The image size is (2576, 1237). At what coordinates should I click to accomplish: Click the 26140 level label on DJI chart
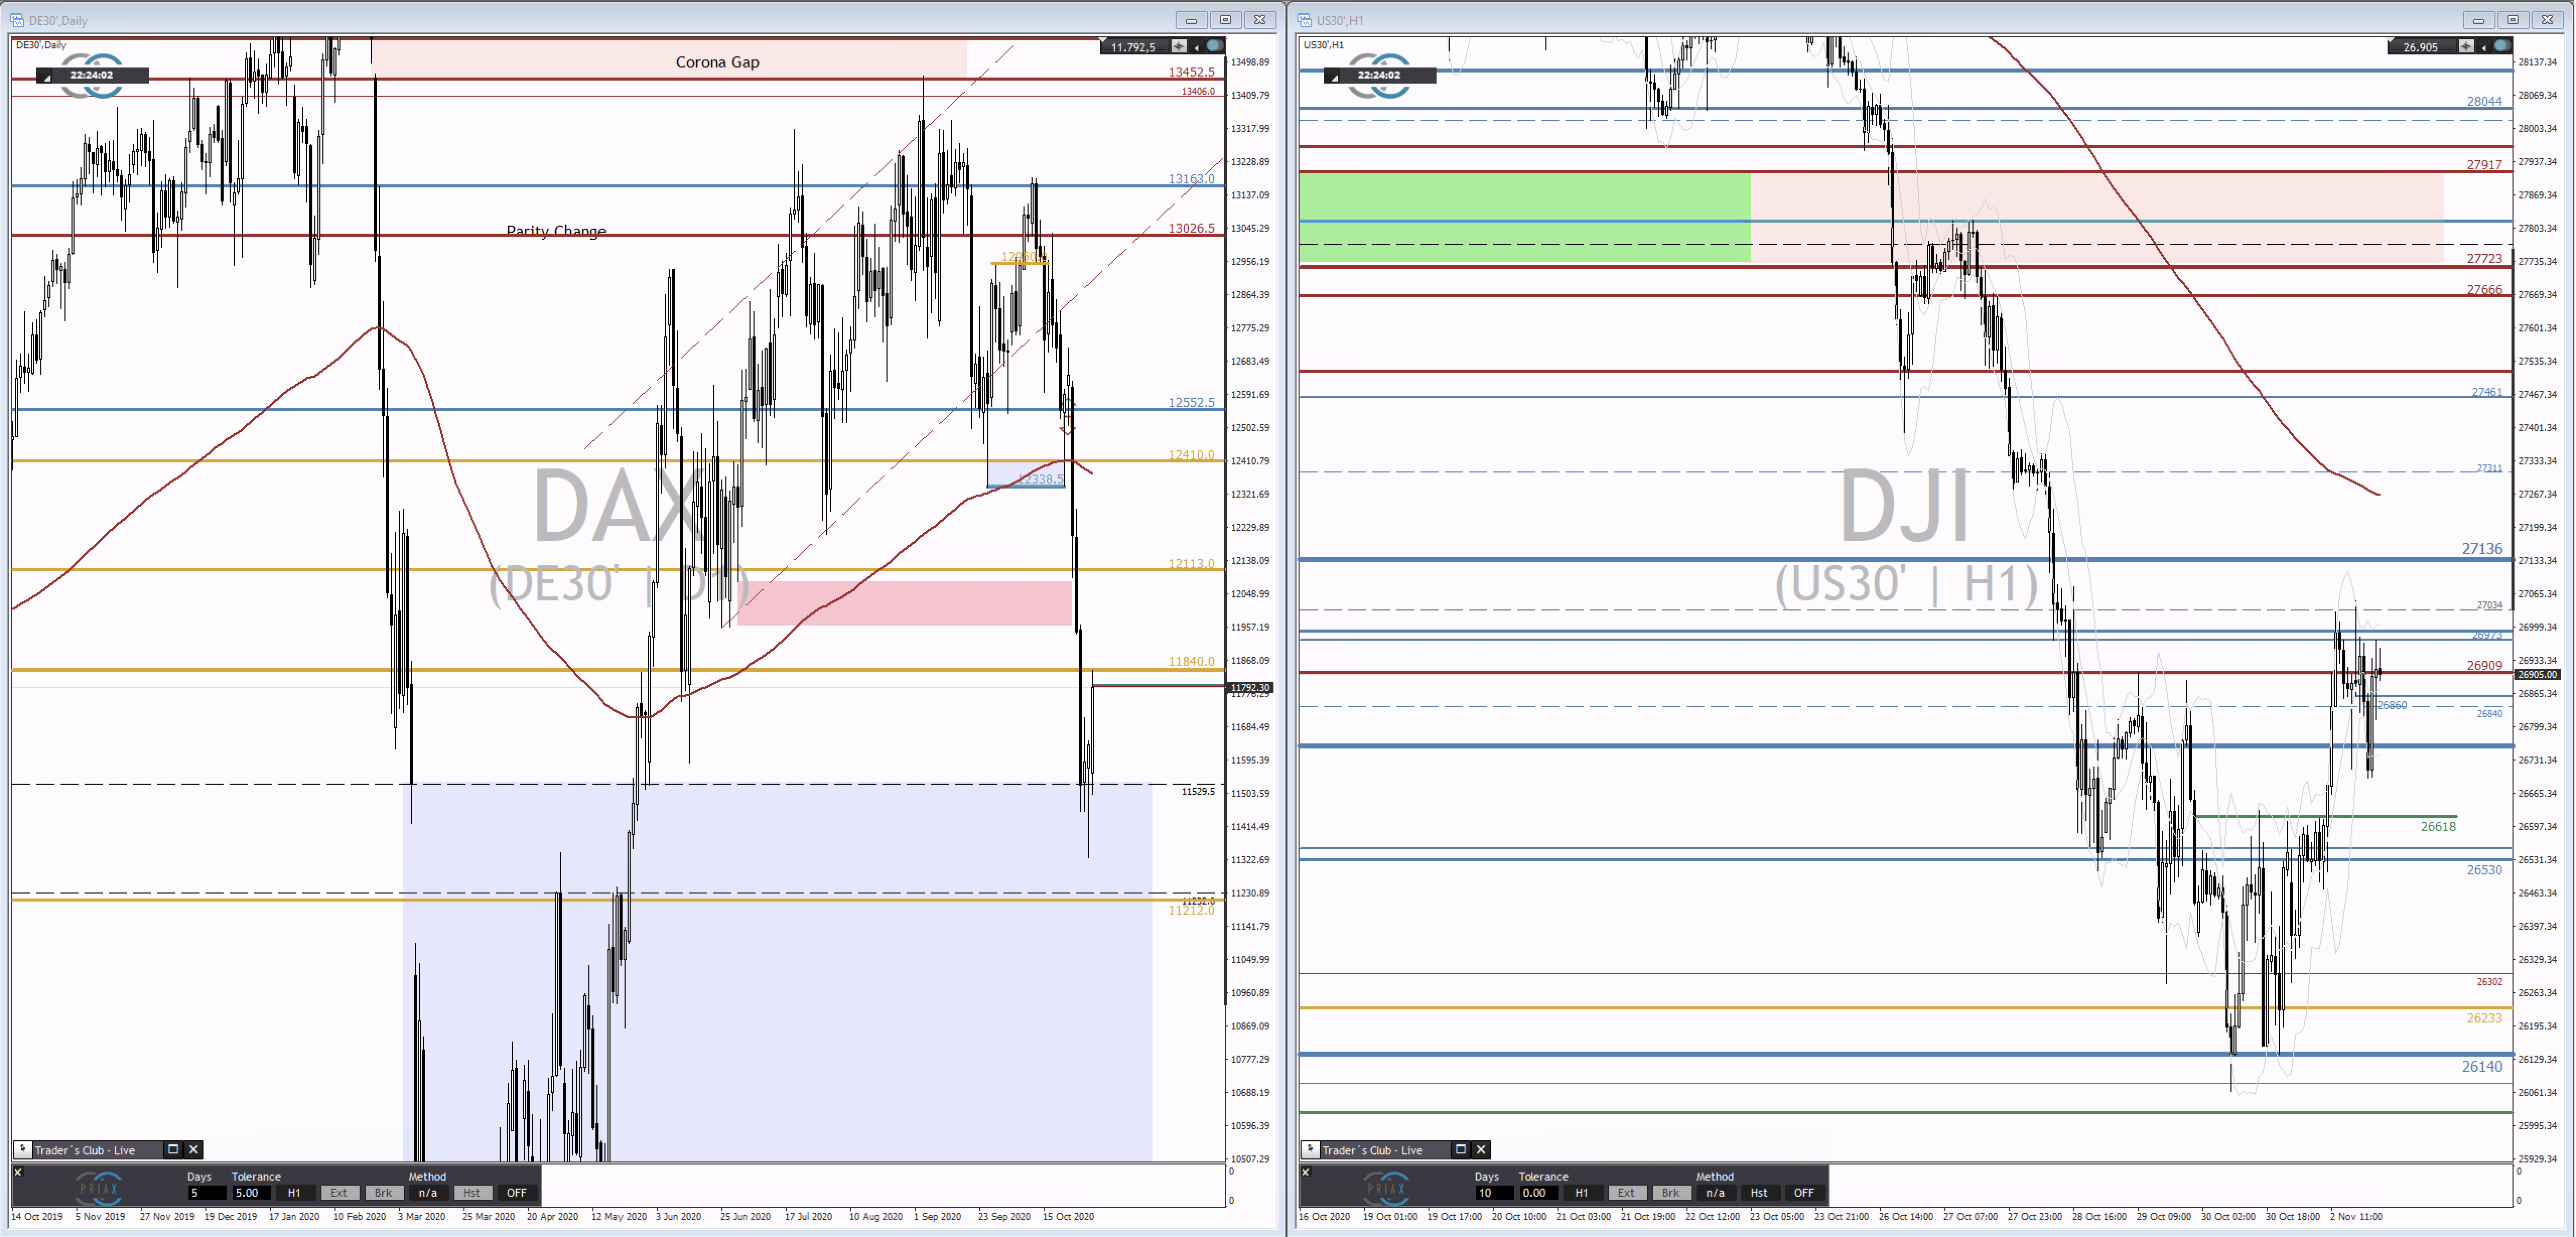(x=2482, y=1066)
